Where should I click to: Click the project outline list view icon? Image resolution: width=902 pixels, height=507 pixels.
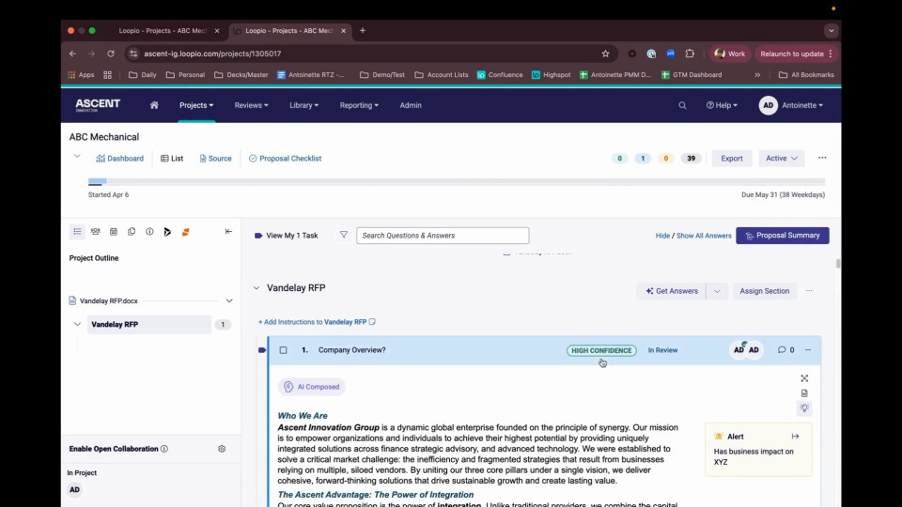click(x=77, y=232)
